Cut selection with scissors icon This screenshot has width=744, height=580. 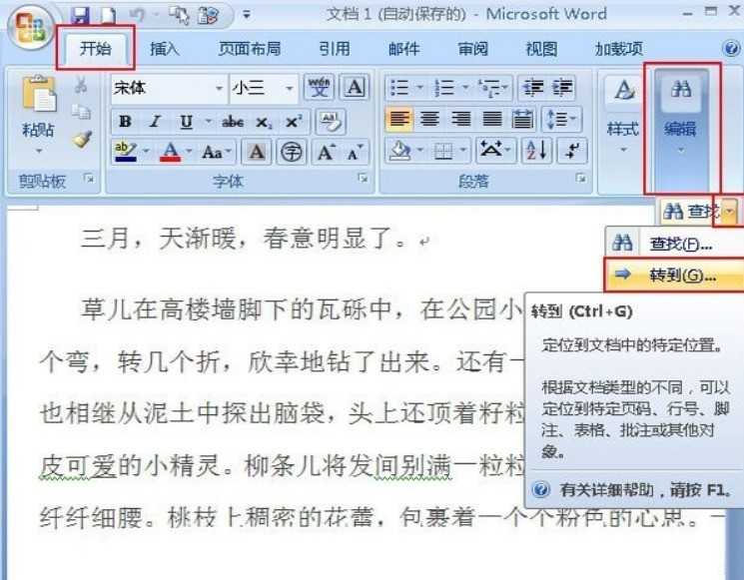coord(81,86)
